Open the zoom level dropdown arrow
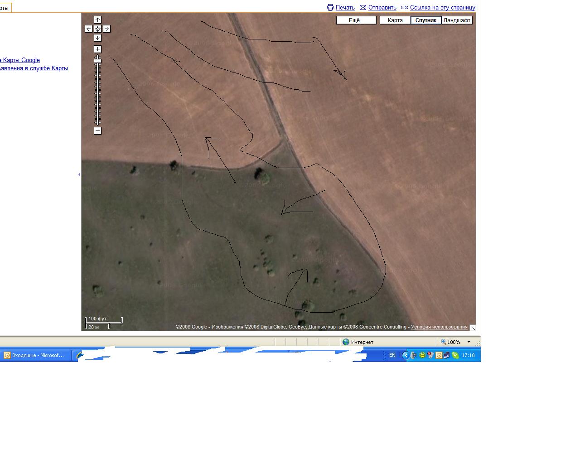 [x=469, y=342]
